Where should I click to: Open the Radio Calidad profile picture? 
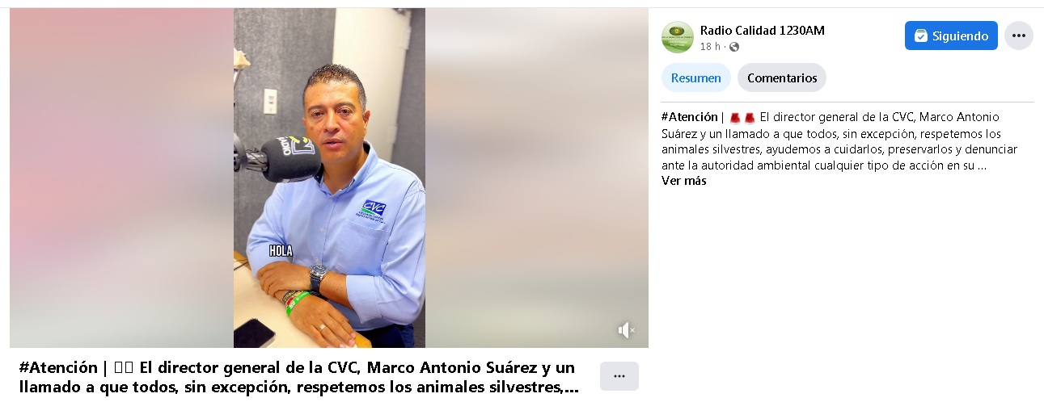[678, 37]
